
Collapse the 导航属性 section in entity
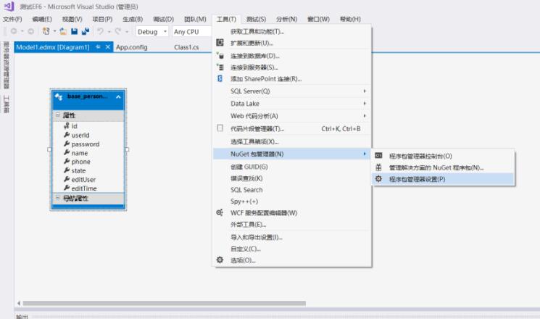coord(58,198)
